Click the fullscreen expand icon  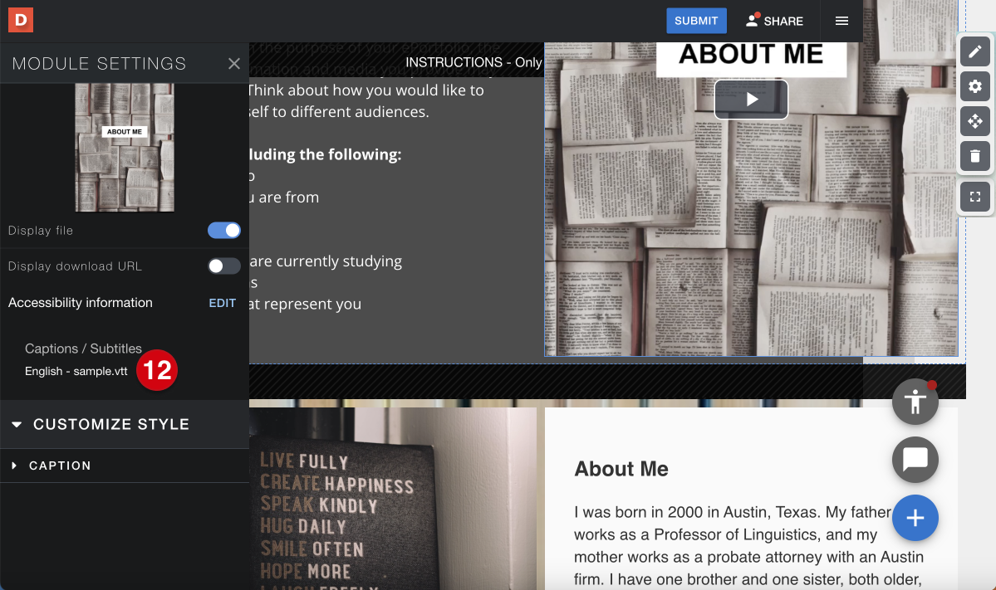[975, 197]
